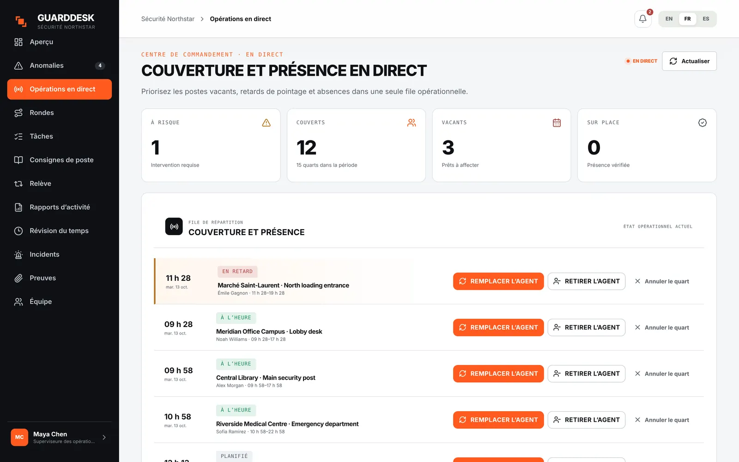Retirer l'agent on Riverside Medical Centre row
The image size is (739, 462).
(587, 420)
